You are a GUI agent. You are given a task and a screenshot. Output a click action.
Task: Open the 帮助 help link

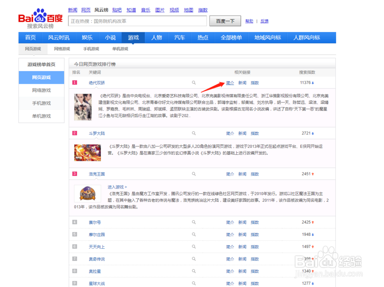(249, 21)
